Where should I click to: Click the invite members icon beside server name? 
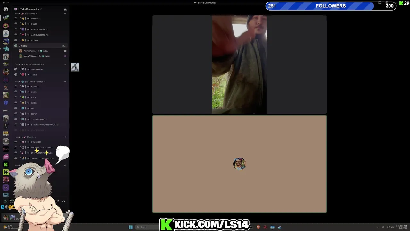pos(65,9)
